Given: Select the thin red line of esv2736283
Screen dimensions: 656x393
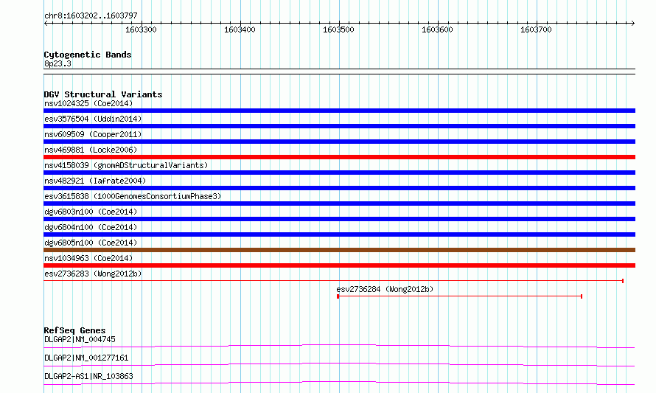Looking at the screenshot, I should pyautogui.click(x=333, y=281).
